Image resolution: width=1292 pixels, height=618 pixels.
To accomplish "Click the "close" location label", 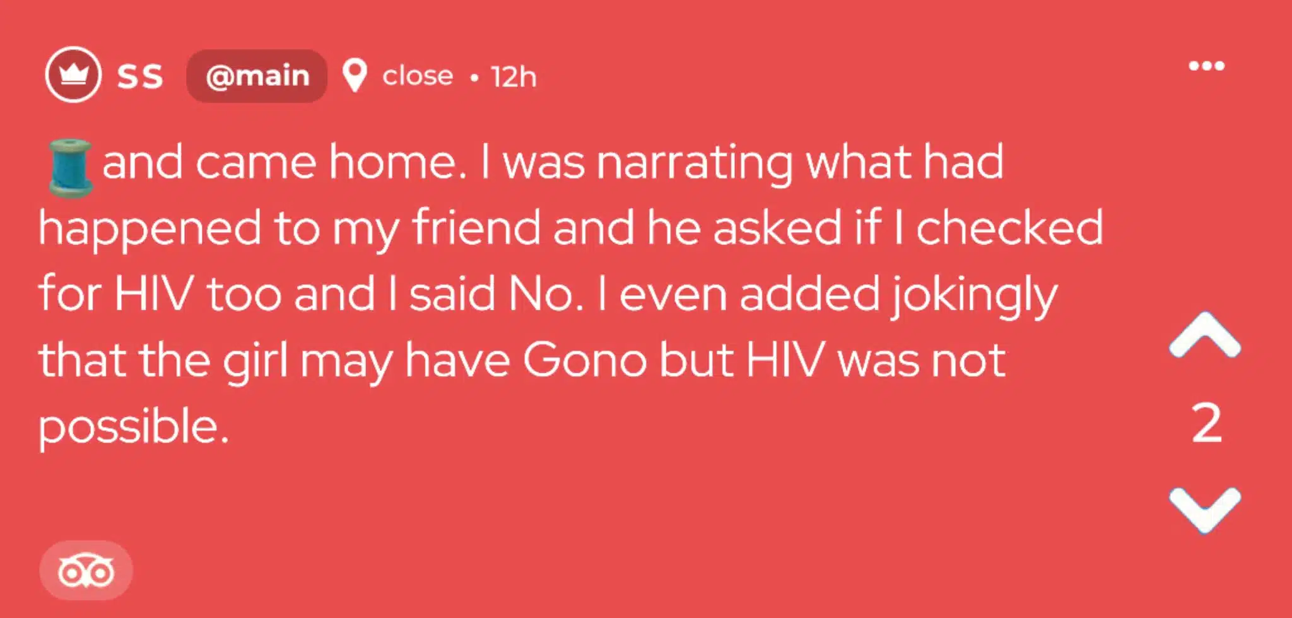I will pyautogui.click(x=418, y=76).
